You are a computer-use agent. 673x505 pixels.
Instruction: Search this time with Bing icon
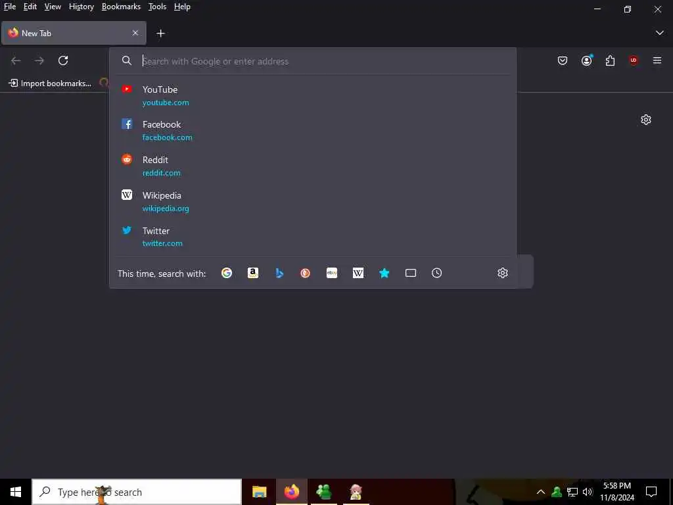click(x=279, y=273)
